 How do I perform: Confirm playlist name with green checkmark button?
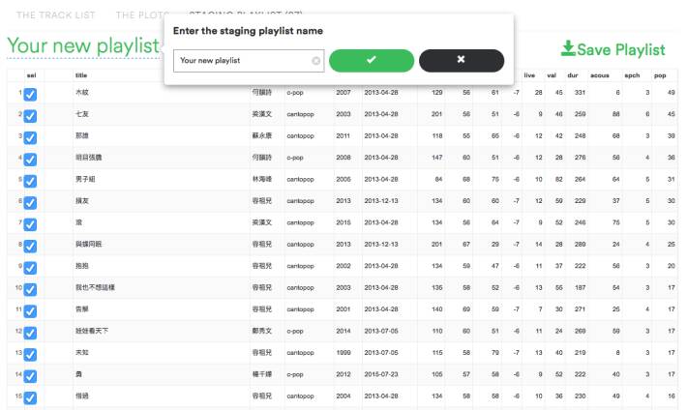click(372, 61)
